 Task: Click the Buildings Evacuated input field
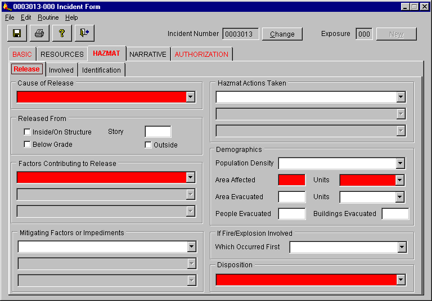[x=395, y=214]
